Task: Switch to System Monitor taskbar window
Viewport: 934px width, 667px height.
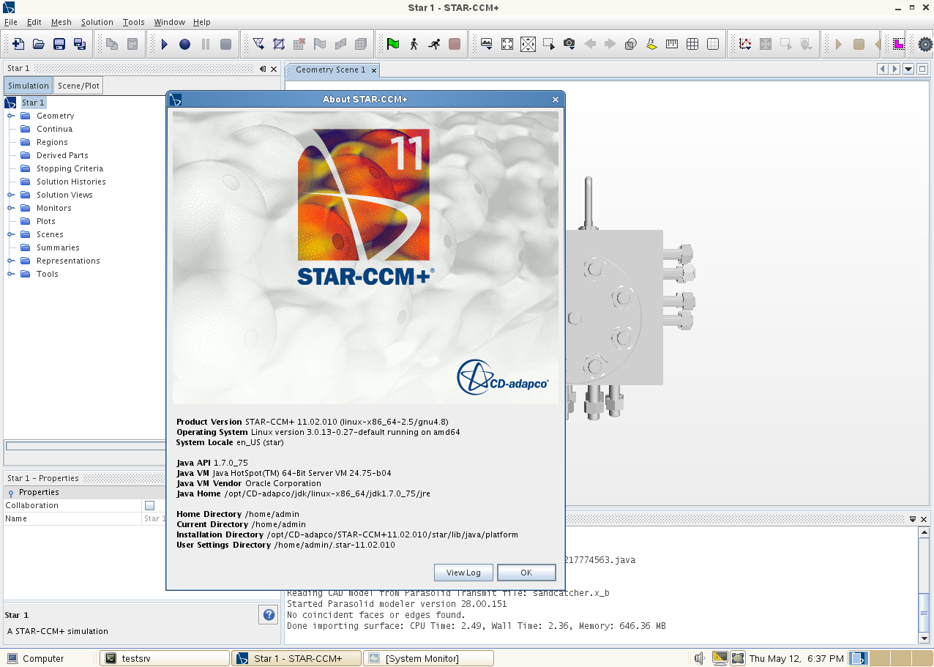Action: point(428,658)
